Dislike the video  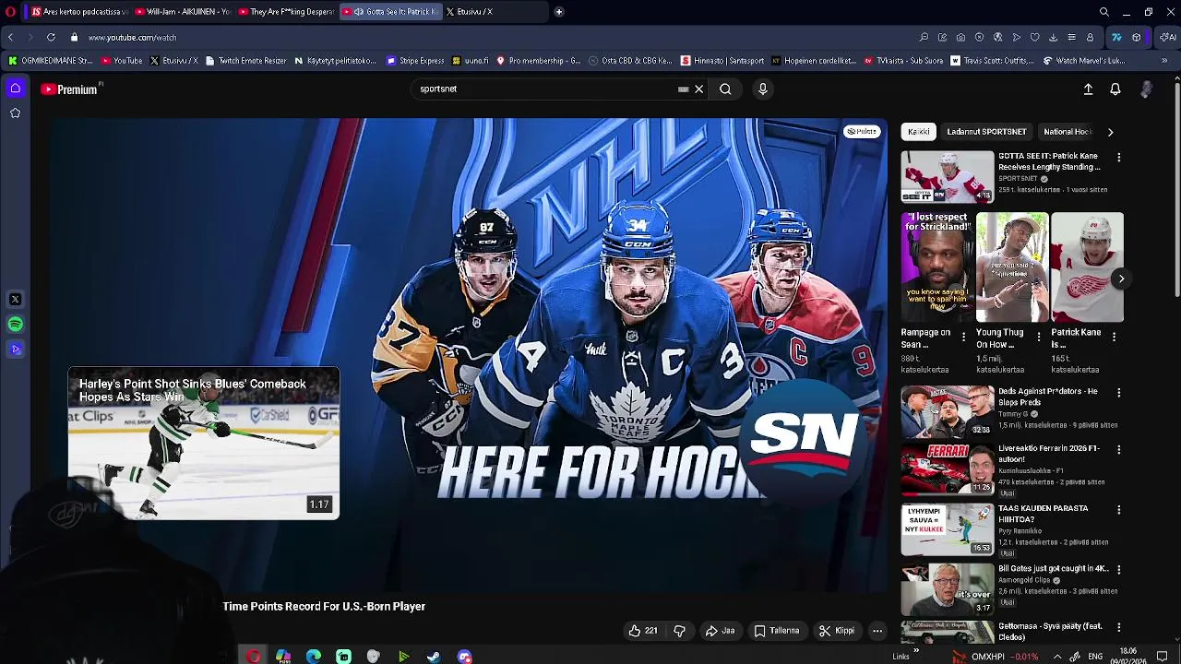tap(680, 631)
